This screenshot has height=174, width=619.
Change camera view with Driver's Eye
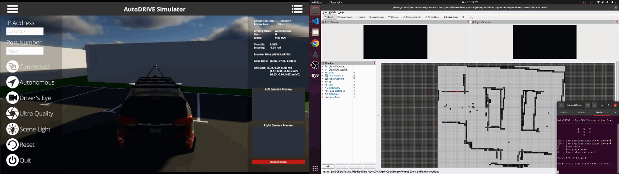coord(29,98)
